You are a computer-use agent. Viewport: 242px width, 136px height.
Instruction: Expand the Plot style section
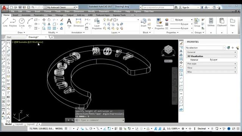tap(211, 64)
